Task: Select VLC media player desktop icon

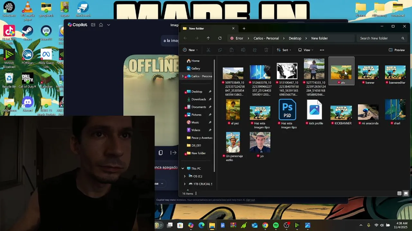Action: (28, 11)
